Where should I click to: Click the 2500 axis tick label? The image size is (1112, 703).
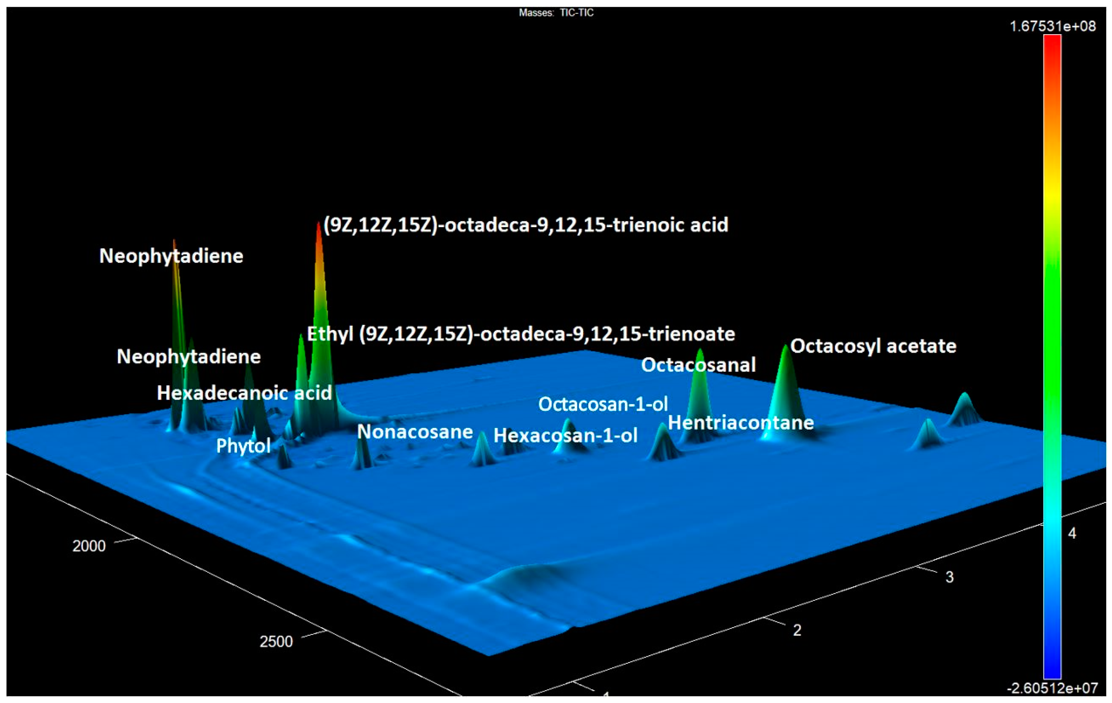tap(276, 642)
